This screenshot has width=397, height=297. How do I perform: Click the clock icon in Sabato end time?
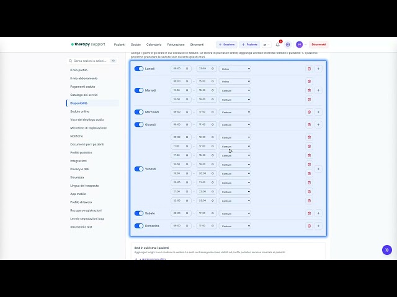[x=213, y=213]
